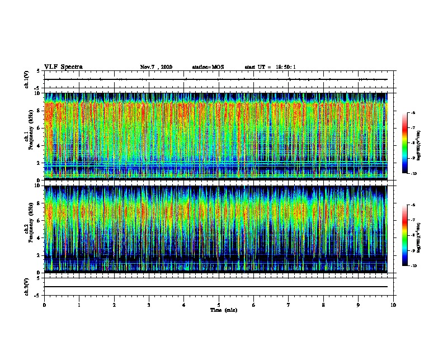Click the "4" kHz tick of ch.2 spectrogram
This screenshot has height=342, width=443.
tap(39, 238)
